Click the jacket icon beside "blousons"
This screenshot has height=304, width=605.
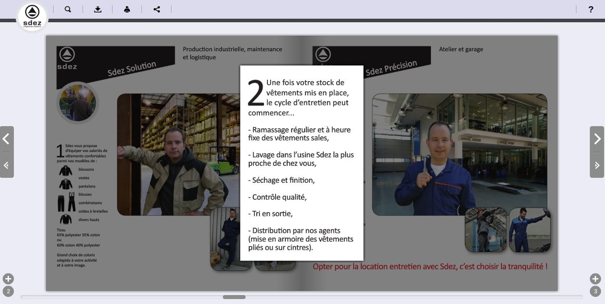pyautogui.click(x=65, y=170)
